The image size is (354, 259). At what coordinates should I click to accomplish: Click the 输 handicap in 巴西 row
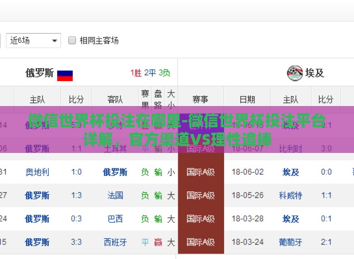158,219
